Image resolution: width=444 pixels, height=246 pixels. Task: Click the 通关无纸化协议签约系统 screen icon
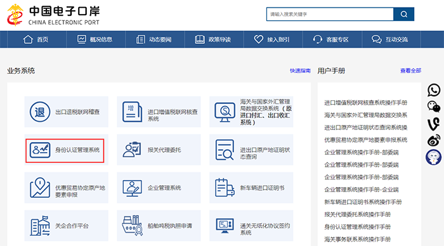coord(225,226)
